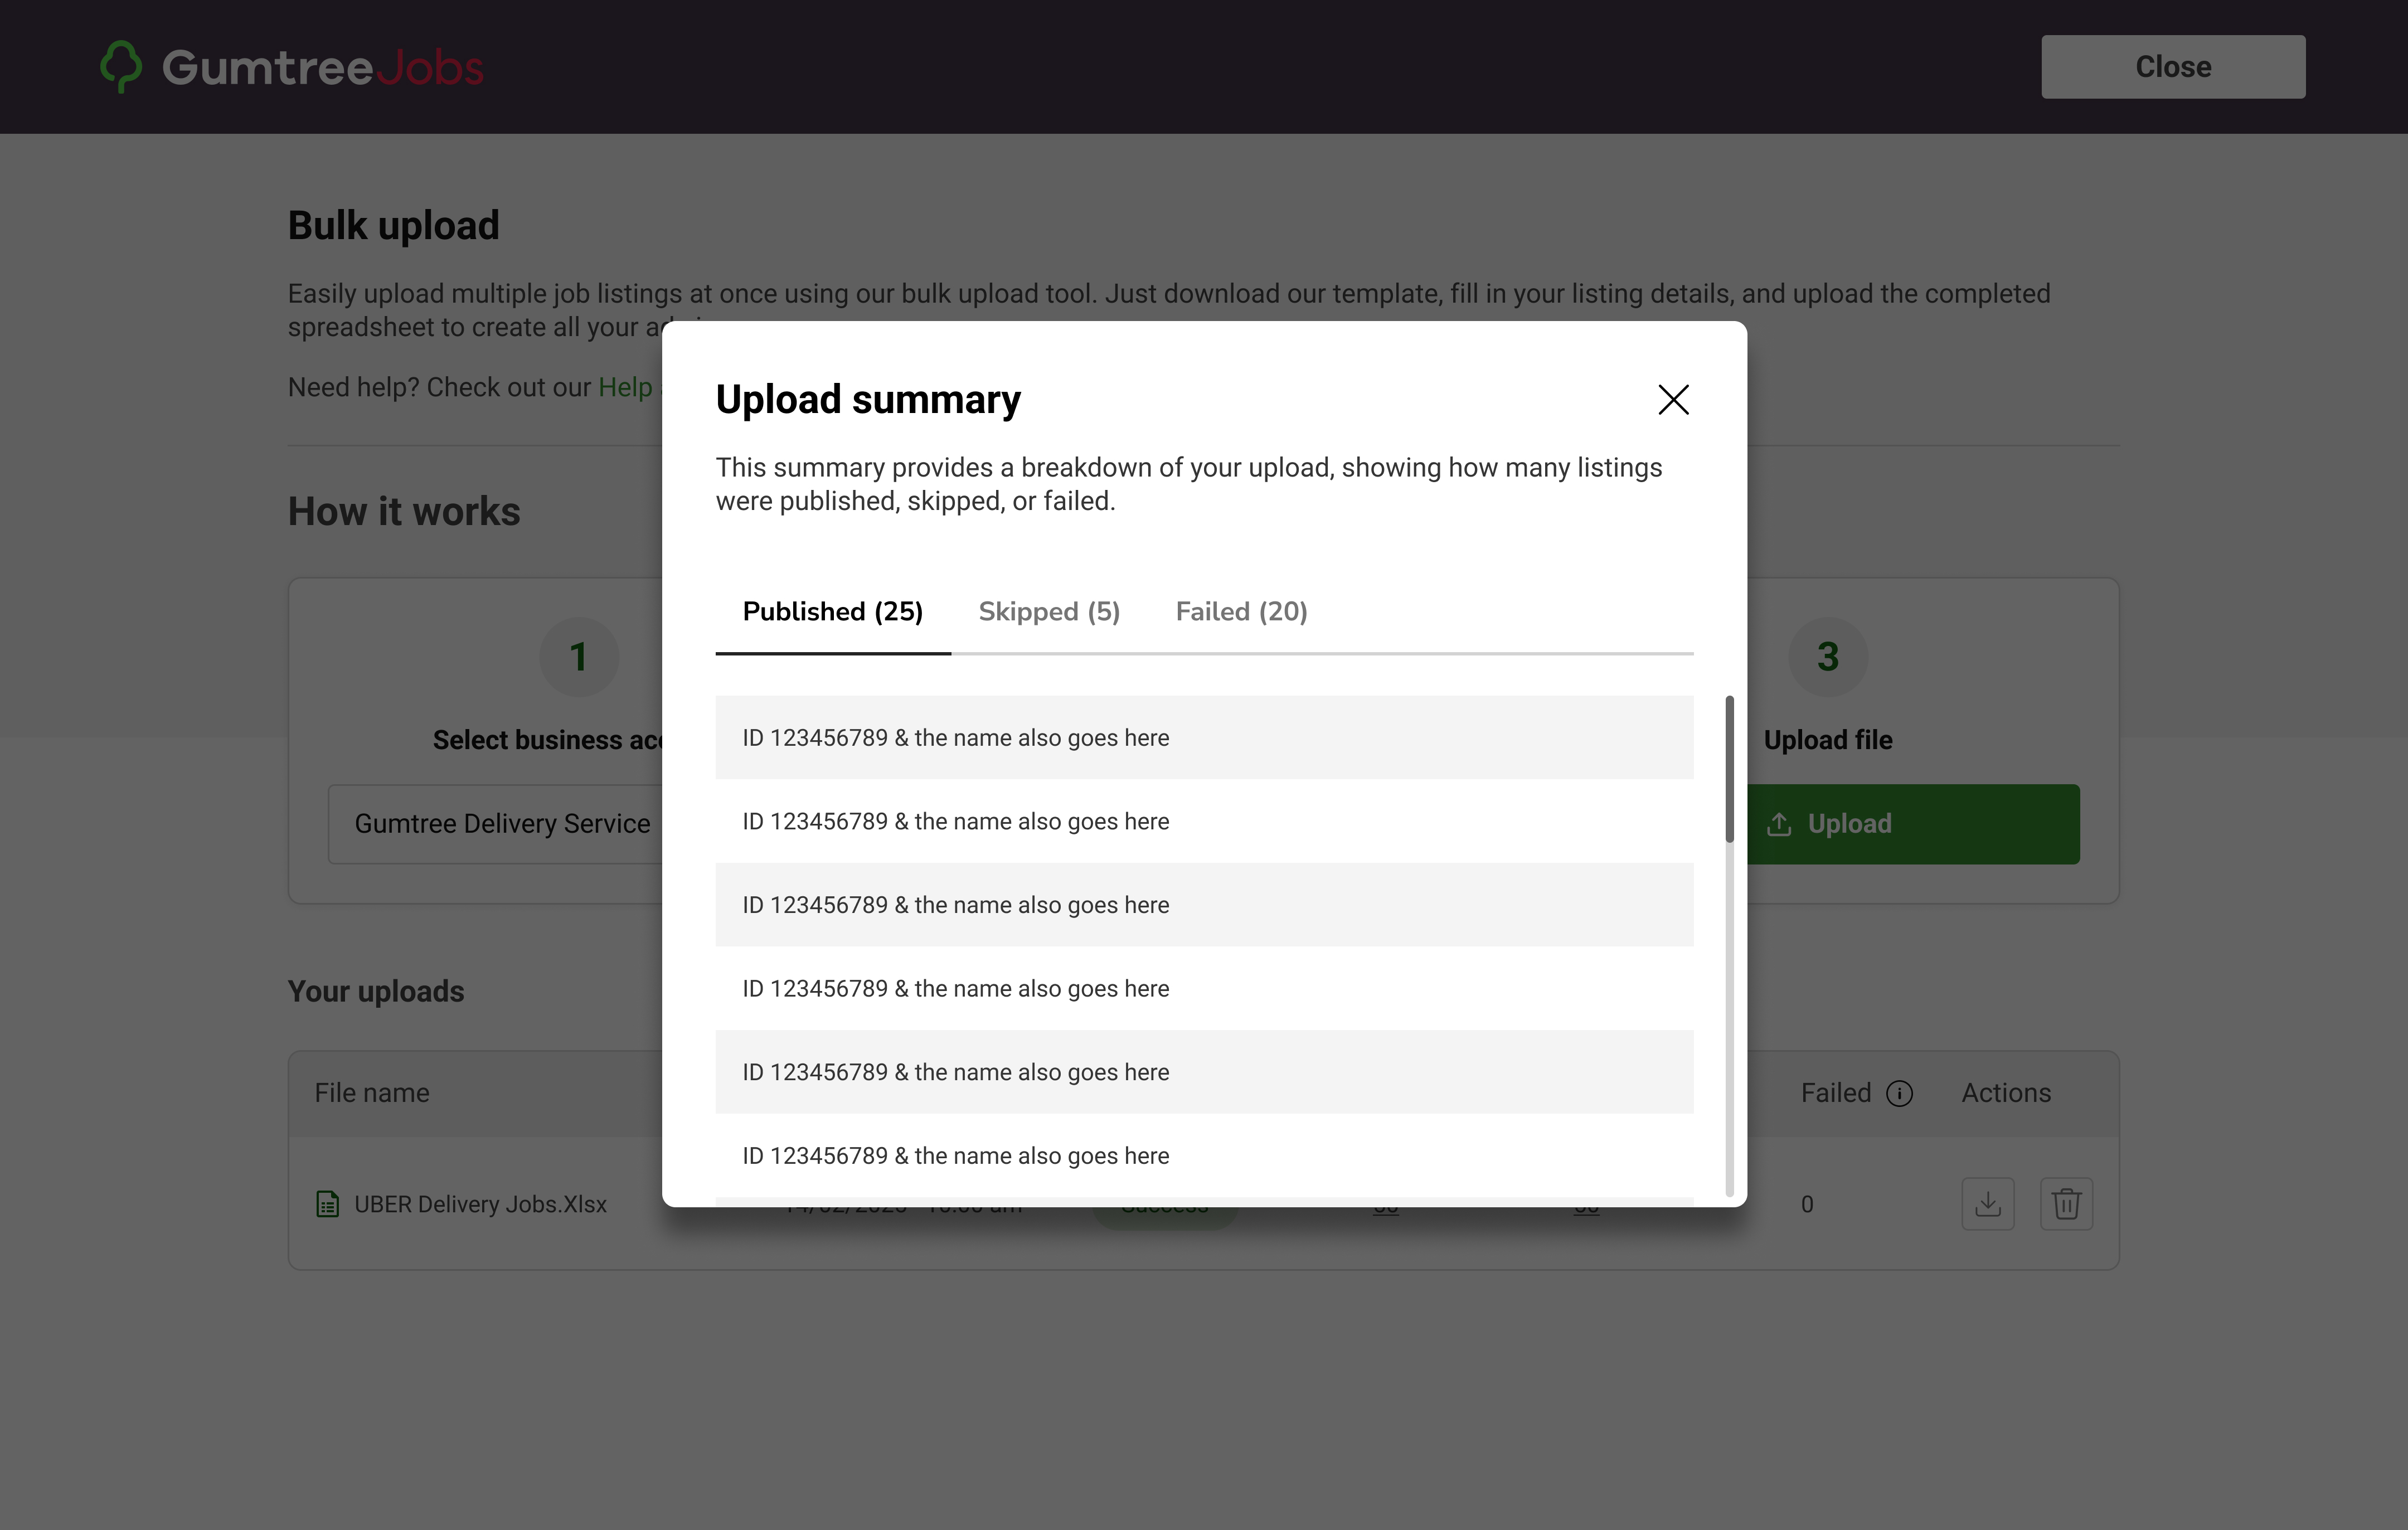Open the Failed (20) tab
The height and width of the screenshot is (1530, 2408).
(1241, 612)
